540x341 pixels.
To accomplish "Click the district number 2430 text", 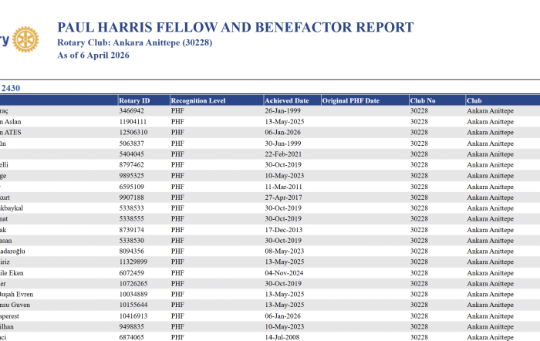I will tap(10, 88).
